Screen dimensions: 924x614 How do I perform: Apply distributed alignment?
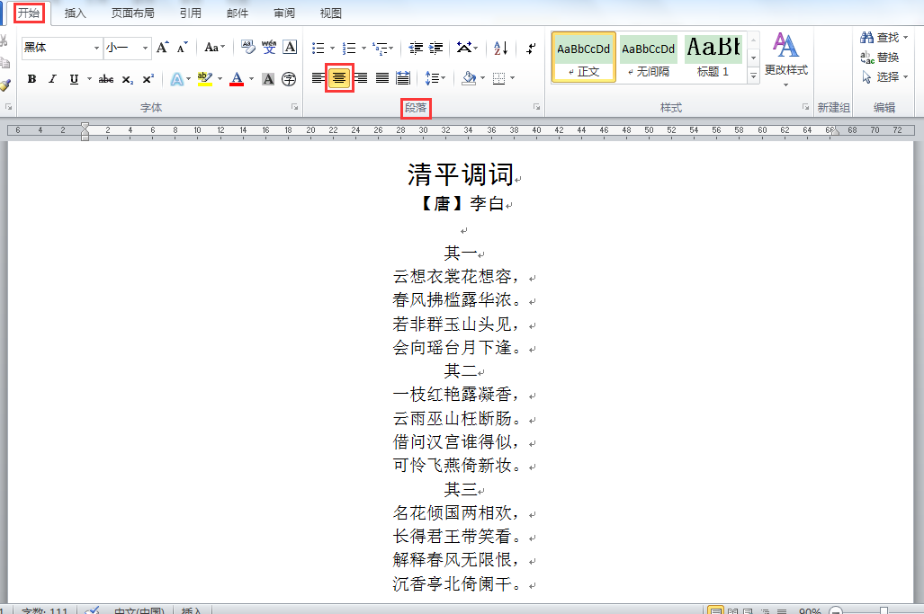pos(403,77)
